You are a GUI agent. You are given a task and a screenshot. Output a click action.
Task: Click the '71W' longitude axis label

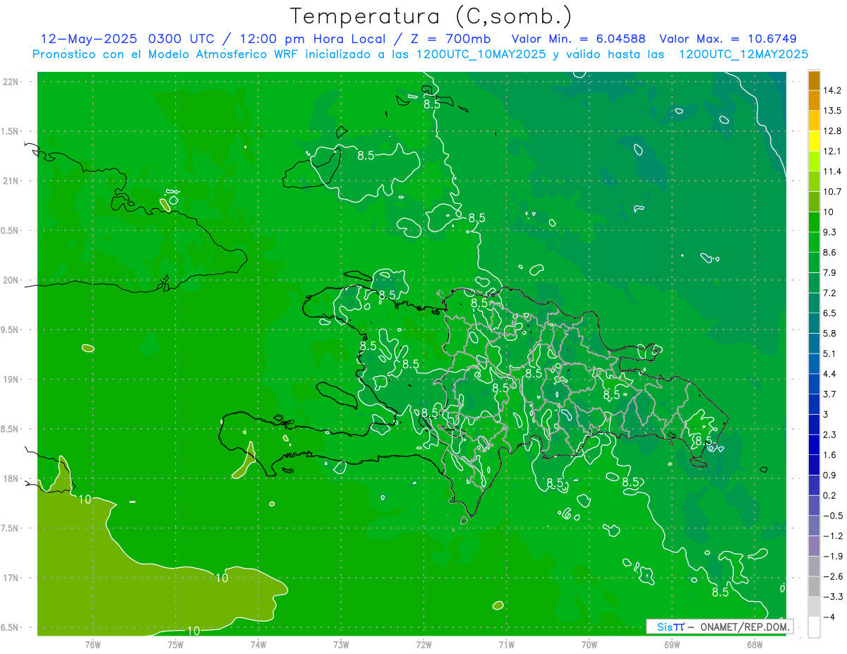point(506,644)
